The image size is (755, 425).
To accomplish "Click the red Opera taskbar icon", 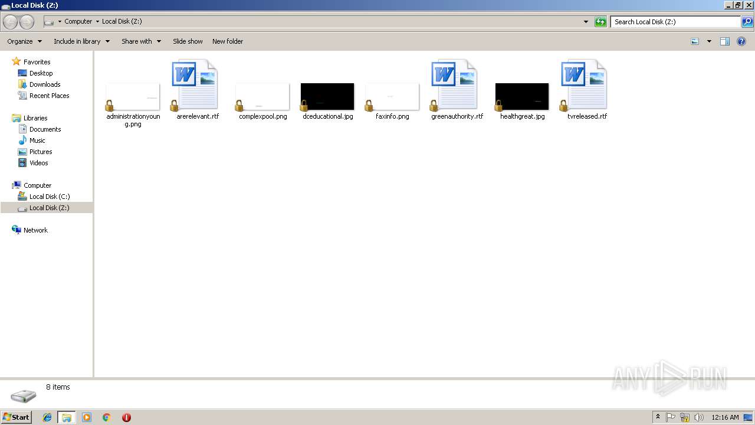I will pyautogui.click(x=126, y=417).
